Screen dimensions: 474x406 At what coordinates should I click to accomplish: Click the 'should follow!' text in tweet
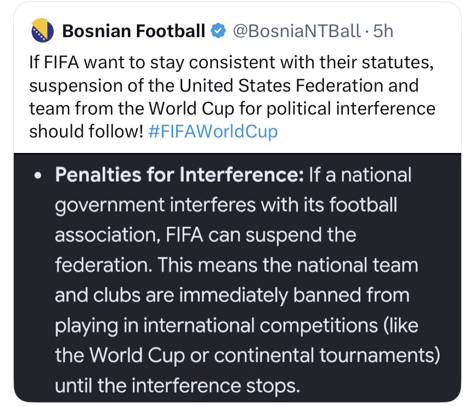pos(86,132)
